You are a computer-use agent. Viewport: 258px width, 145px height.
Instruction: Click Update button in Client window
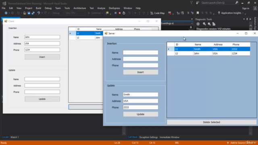(x=42, y=99)
